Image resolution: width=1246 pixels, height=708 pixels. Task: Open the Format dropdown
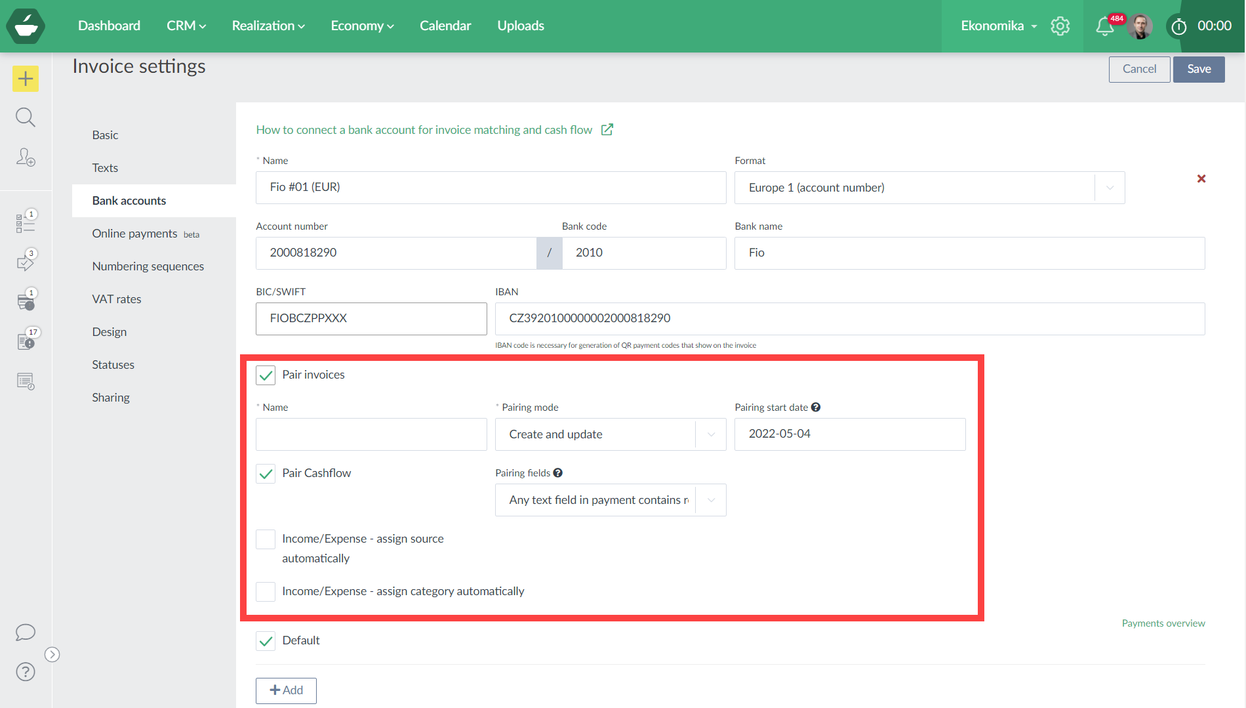929,188
